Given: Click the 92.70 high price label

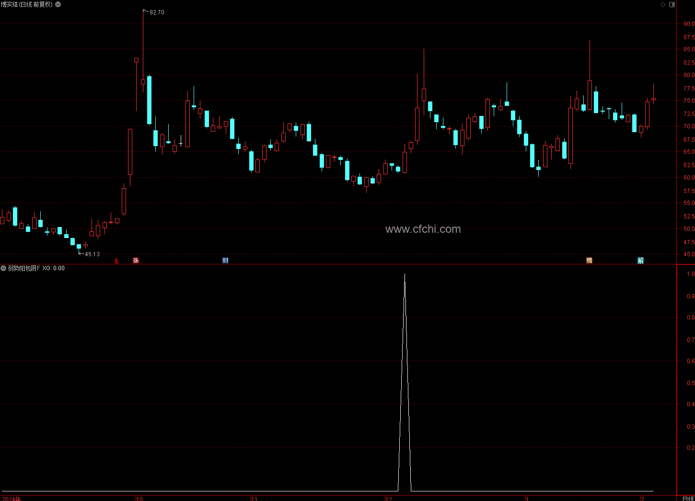Looking at the screenshot, I should (x=157, y=12).
